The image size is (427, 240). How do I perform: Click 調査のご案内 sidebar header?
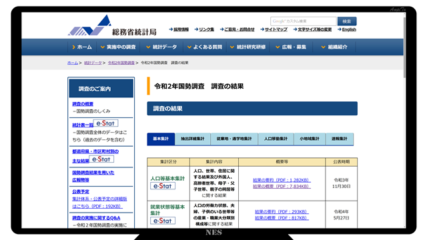point(101,89)
